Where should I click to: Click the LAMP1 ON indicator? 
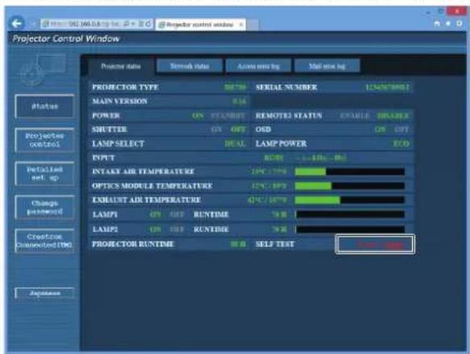click(x=155, y=215)
